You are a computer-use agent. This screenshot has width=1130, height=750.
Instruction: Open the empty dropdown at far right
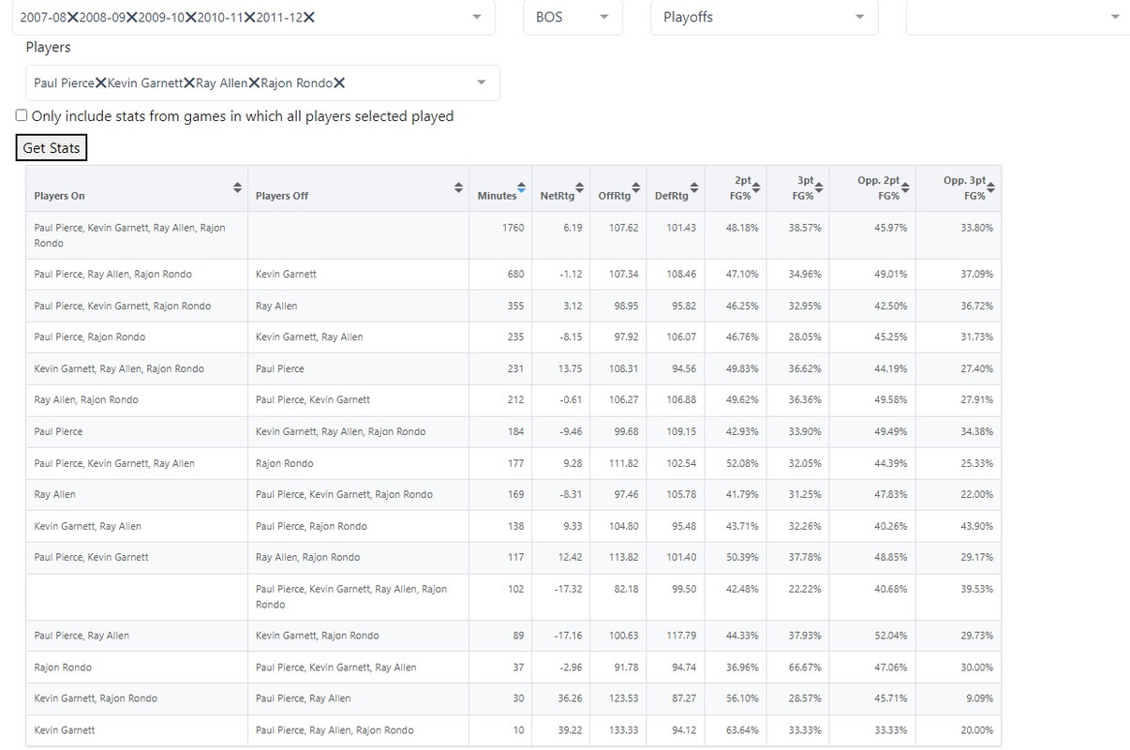[x=1018, y=17]
